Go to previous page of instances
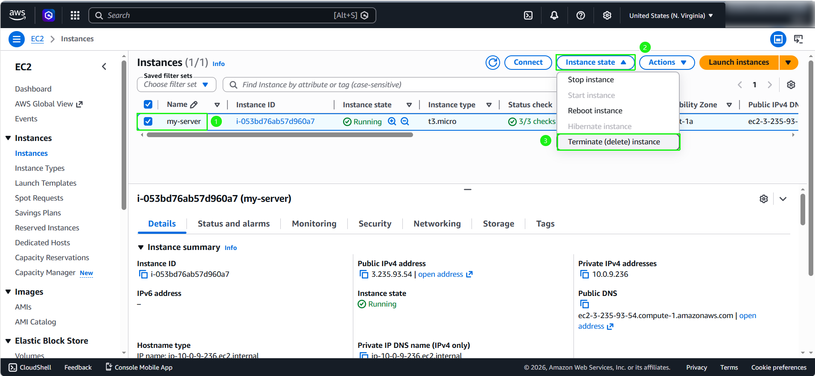Viewport: 815px width, 376px height. [740, 85]
